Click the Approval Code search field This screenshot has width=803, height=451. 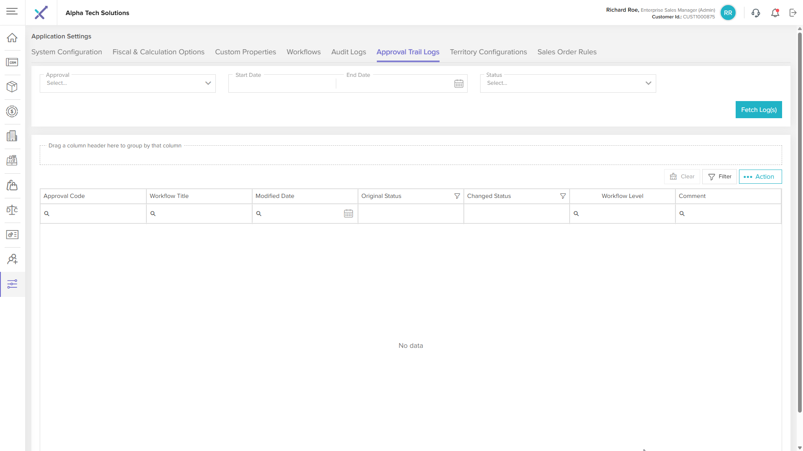tap(96, 213)
